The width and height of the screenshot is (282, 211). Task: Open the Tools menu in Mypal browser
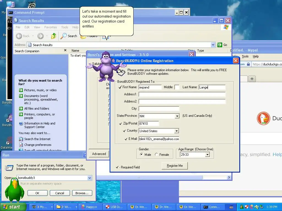pyautogui.click(x=245, y=56)
